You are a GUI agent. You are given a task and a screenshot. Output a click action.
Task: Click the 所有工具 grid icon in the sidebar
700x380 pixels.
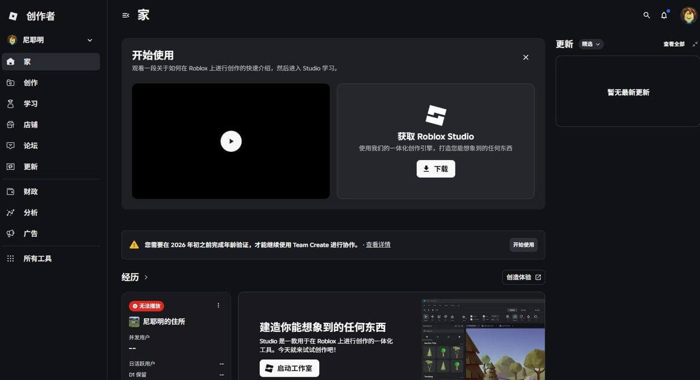click(10, 259)
